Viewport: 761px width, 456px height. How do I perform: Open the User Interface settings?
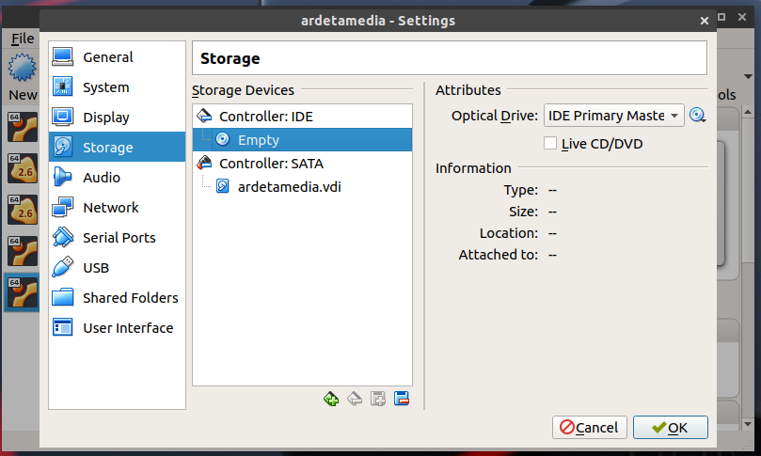pos(128,328)
